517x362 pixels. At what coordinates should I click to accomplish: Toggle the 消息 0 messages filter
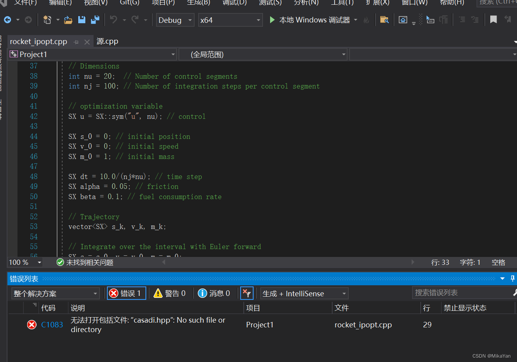(x=214, y=293)
